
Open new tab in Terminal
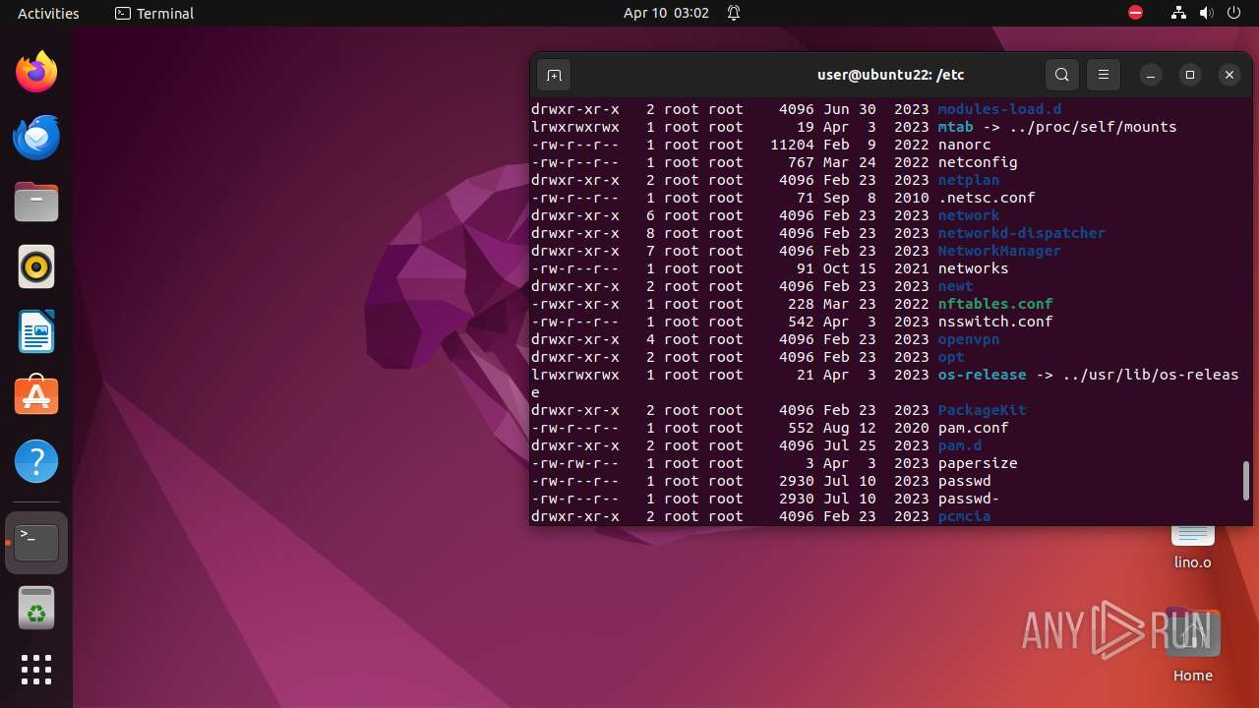coord(554,75)
